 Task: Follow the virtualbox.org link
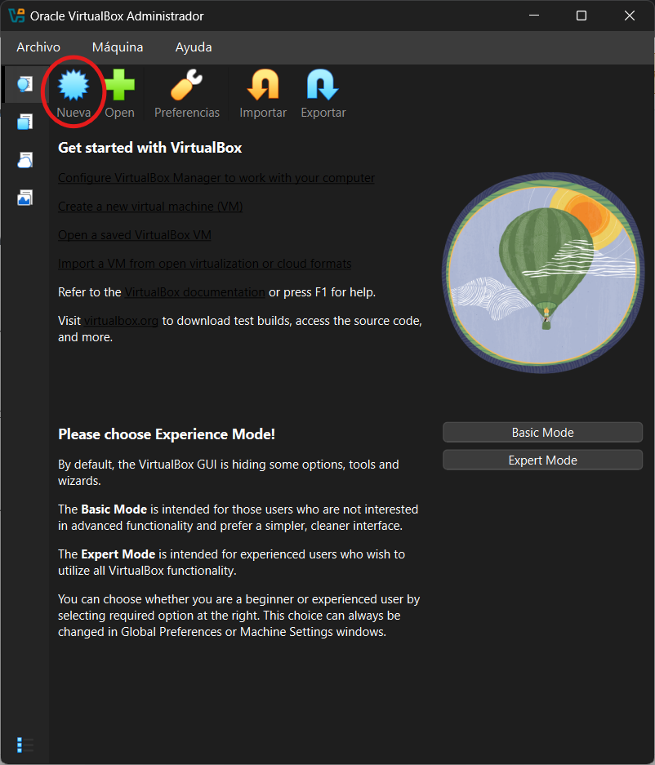pyautogui.click(x=120, y=320)
